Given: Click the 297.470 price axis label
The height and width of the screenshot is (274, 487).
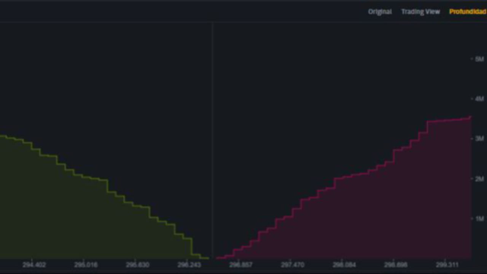Looking at the screenshot, I should [x=291, y=264].
